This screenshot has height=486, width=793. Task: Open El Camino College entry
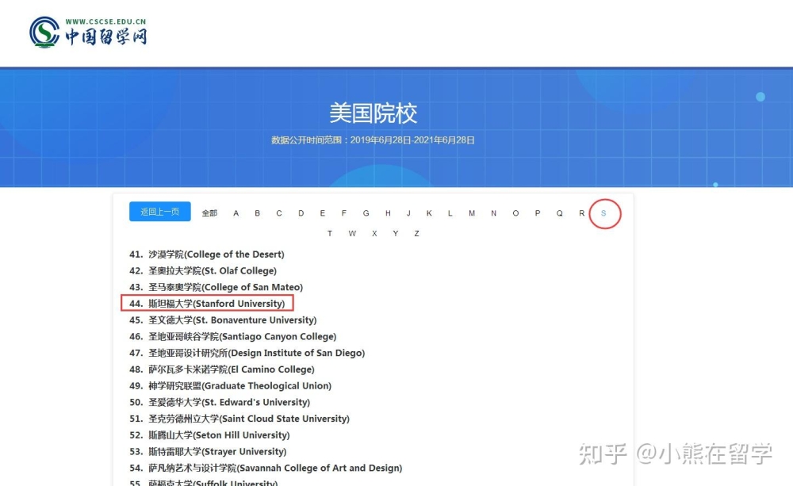(x=222, y=369)
